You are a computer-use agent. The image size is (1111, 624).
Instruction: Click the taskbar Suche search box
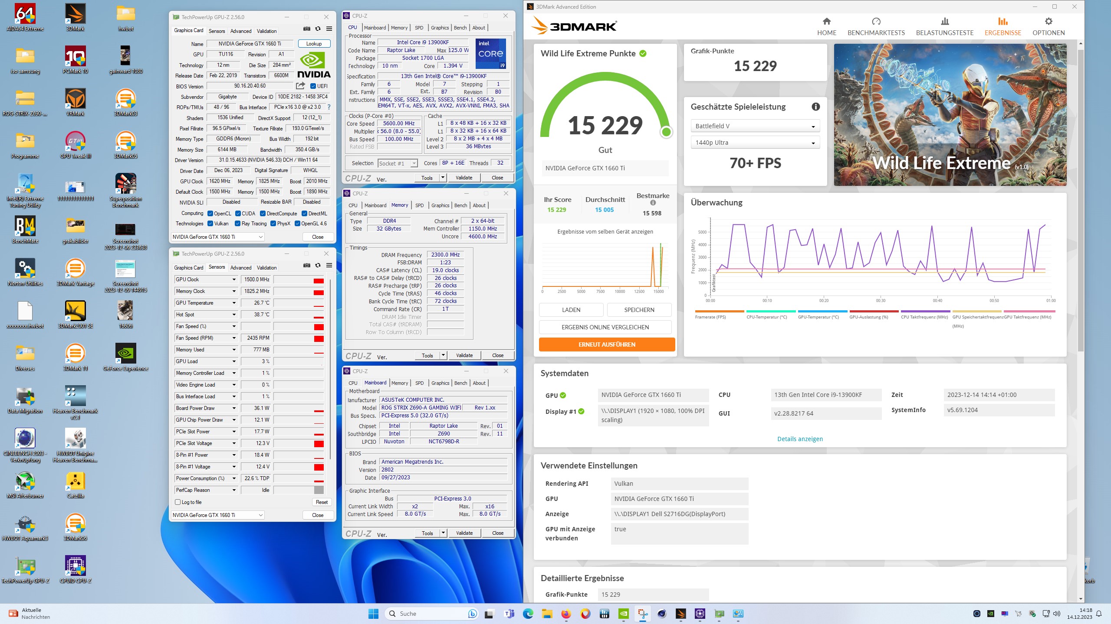click(x=431, y=614)
